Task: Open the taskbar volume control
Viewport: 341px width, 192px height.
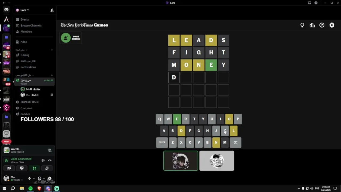Action: (x=312, y=189)
